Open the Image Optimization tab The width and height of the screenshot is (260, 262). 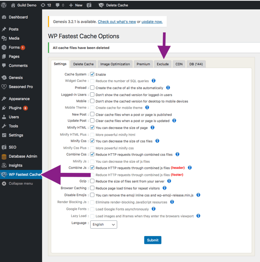point(115,64)
